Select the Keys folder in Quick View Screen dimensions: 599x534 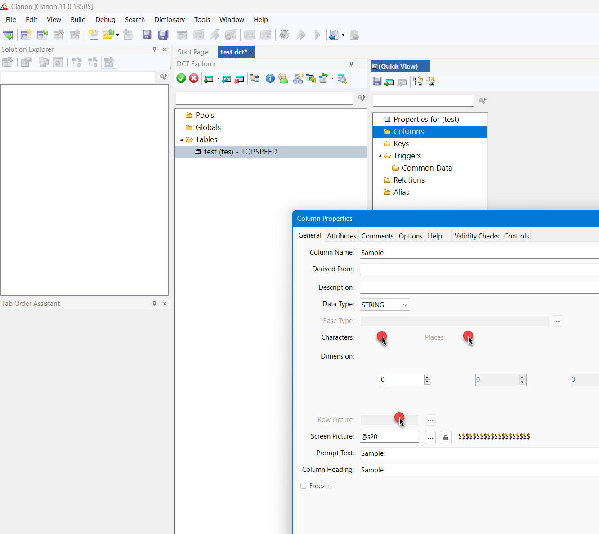(401, 144)
